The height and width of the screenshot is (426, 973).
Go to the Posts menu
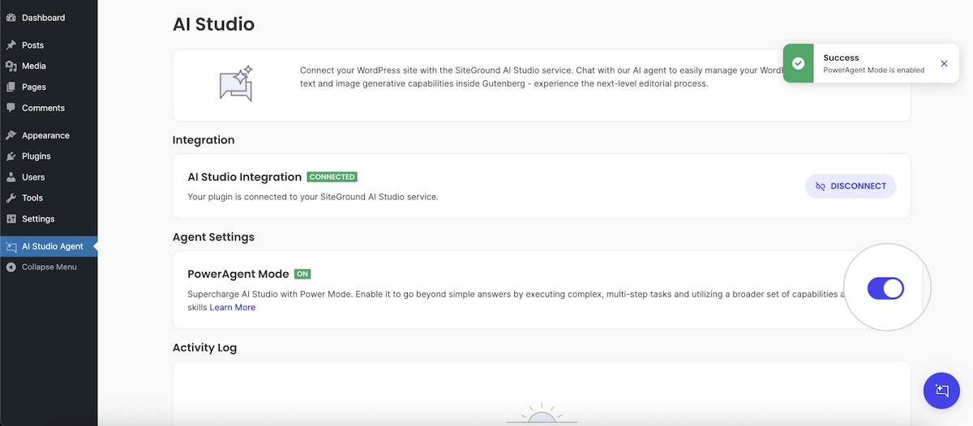pos(49,45)
